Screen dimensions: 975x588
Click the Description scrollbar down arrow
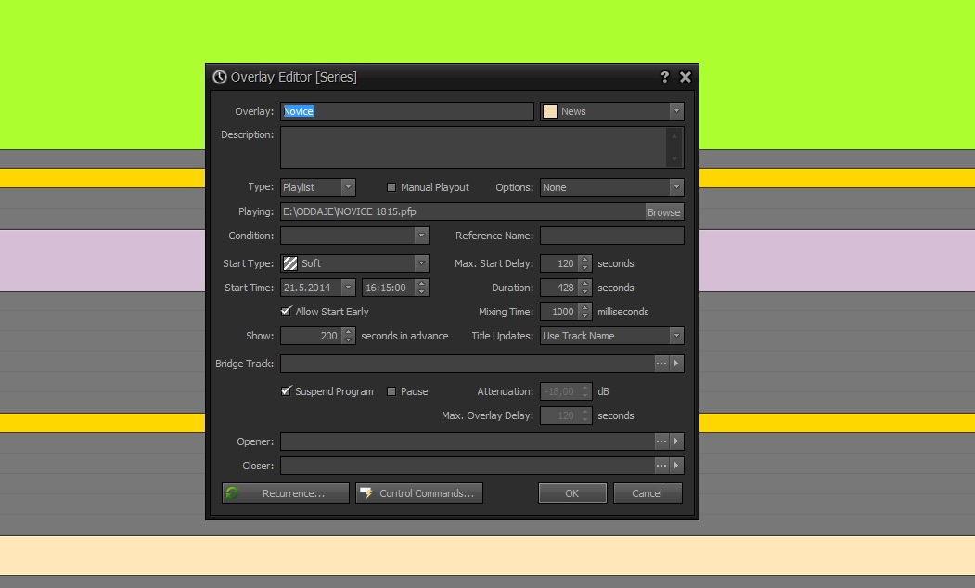coord(674,160)
